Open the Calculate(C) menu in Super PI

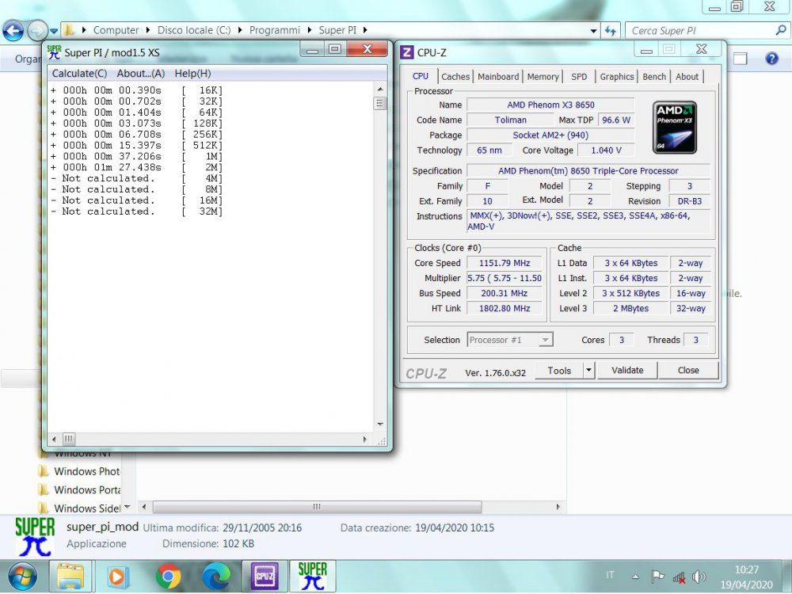79,74
